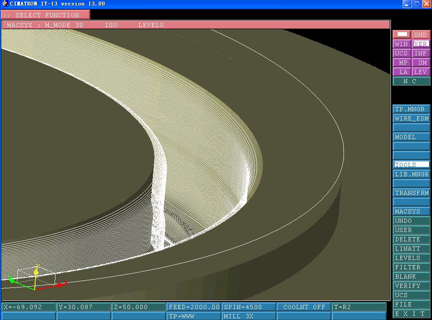Click the yellow Z axis arrow
The height and width of the screenshot is (320, 432).
click(36, 272)
